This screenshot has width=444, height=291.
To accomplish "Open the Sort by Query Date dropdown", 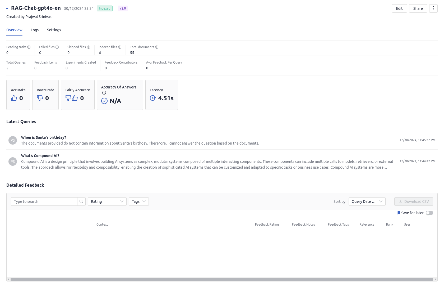I will pyautogui.click(x=367, y=202).
